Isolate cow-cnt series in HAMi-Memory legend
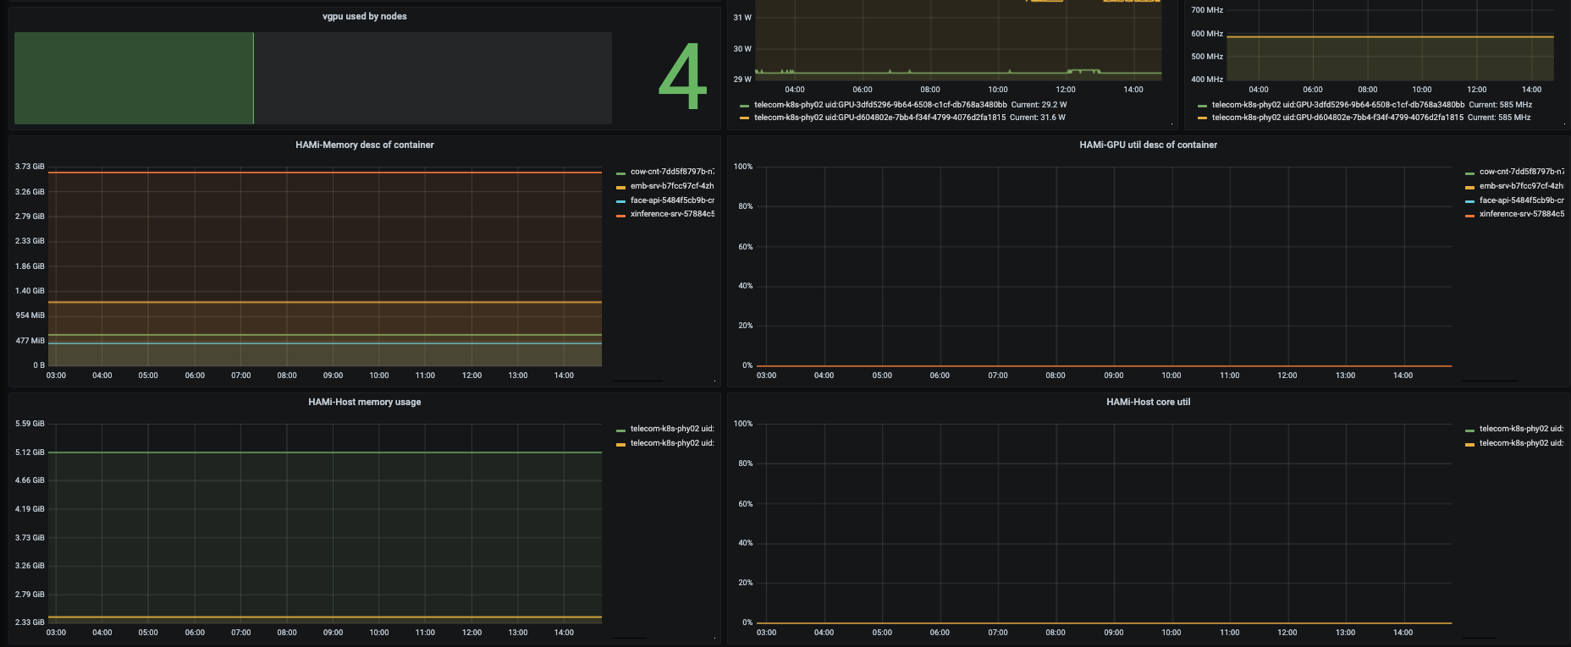1571x647 pixels. click(x=672, y=172)
